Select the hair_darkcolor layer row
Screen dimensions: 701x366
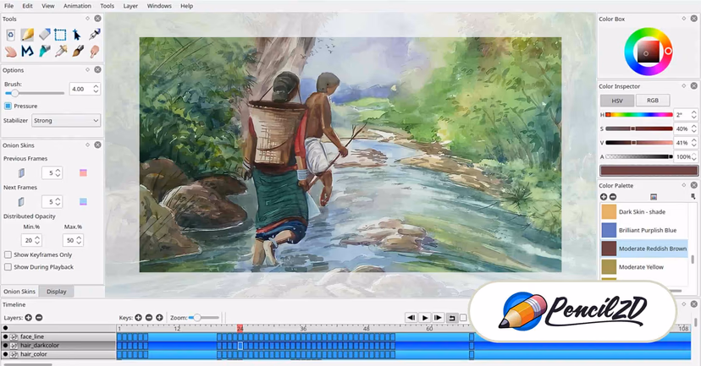[x=58, y=346]
